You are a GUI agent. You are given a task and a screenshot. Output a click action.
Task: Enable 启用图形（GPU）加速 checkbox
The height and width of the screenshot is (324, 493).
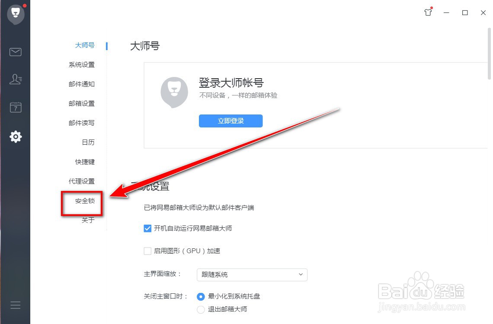coord(147,251)
